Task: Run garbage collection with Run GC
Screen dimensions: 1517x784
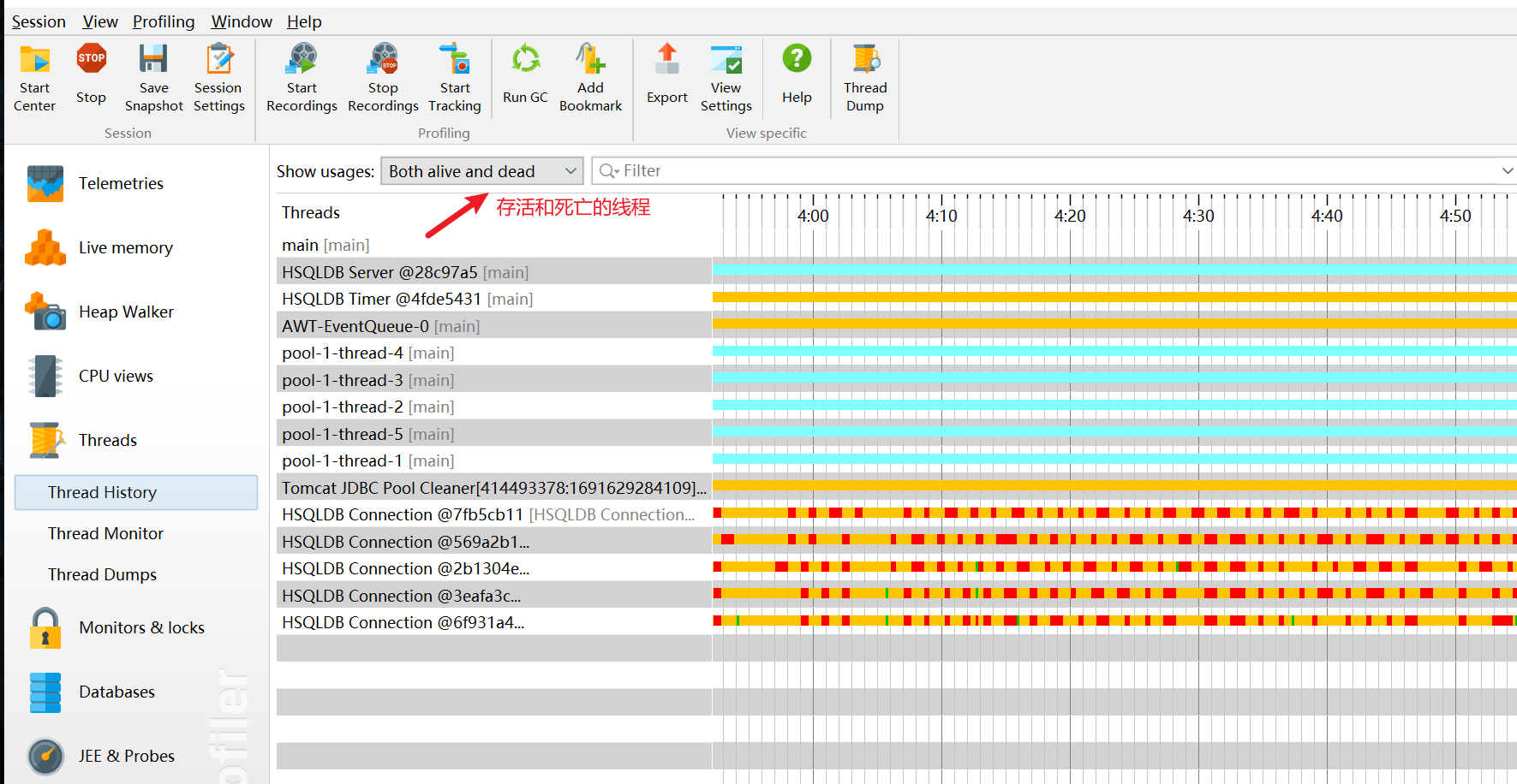Action: click(525, 60)
